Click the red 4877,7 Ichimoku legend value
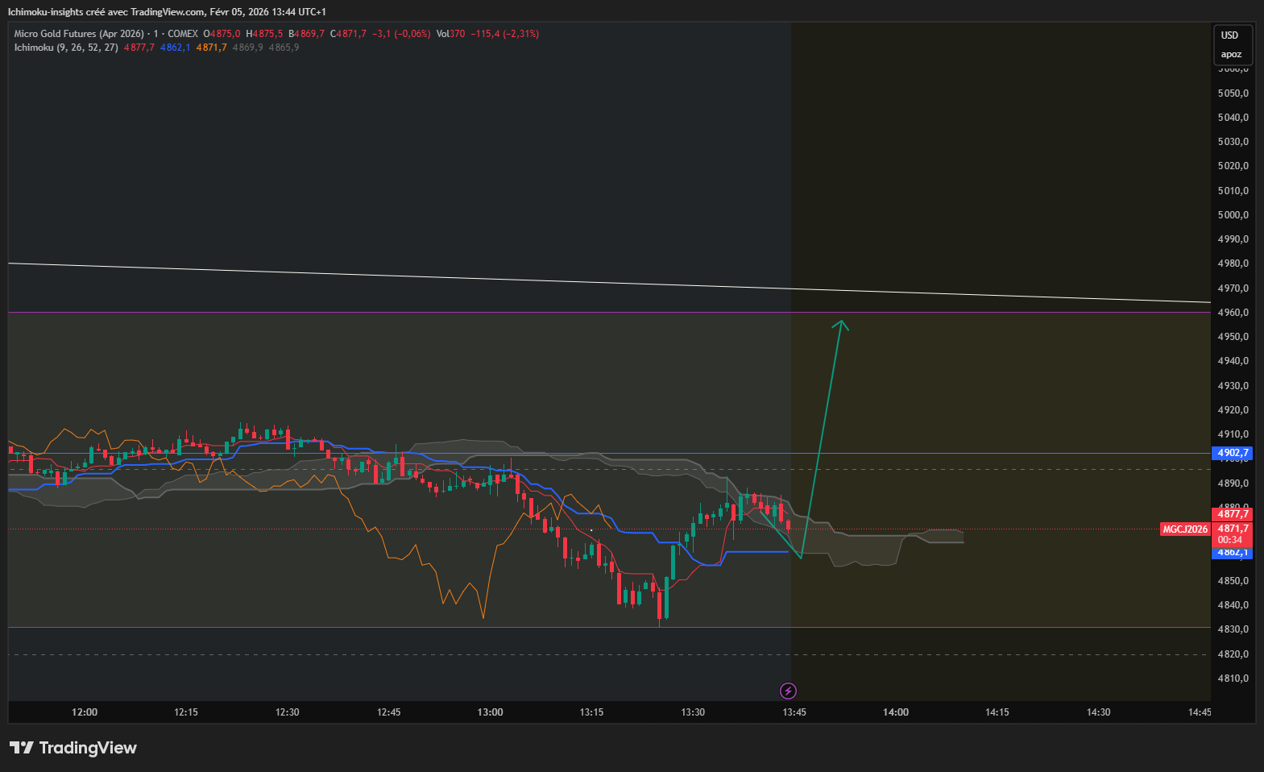This screenshot has width=1264, height=772. tap(139, 48)
